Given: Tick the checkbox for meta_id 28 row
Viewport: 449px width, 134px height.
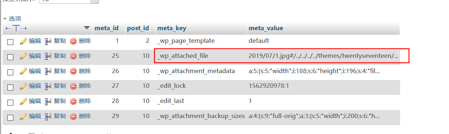Looking at the screenshot, I should click(x=10, y=102).
